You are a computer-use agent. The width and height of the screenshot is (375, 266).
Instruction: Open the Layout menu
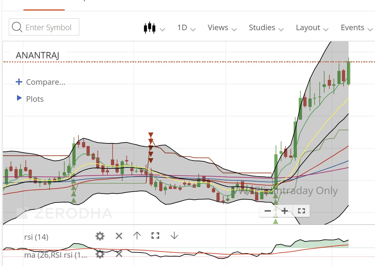pos(312,28)
